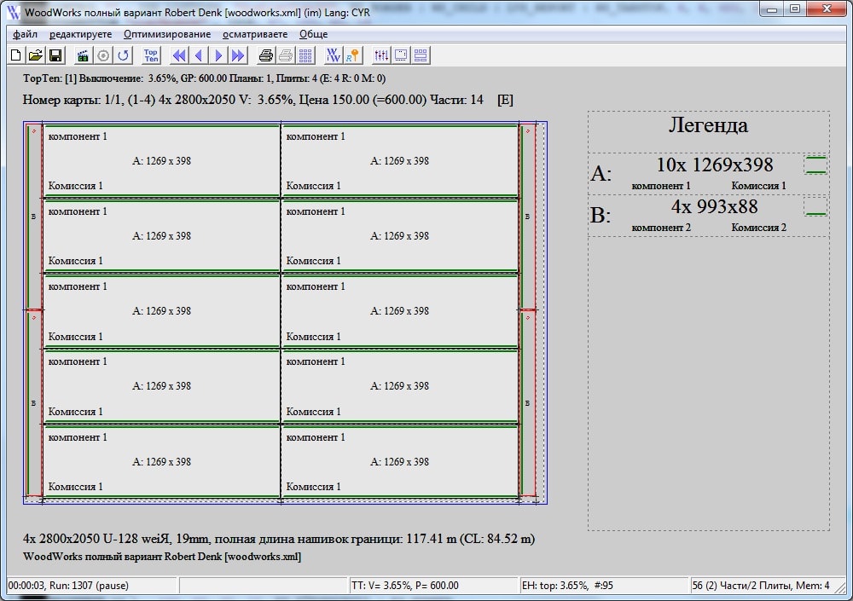This screenshot has width=853, height=601.
Task: Click the '[E]' marker in the header
Action: click(x=505, y=100)
